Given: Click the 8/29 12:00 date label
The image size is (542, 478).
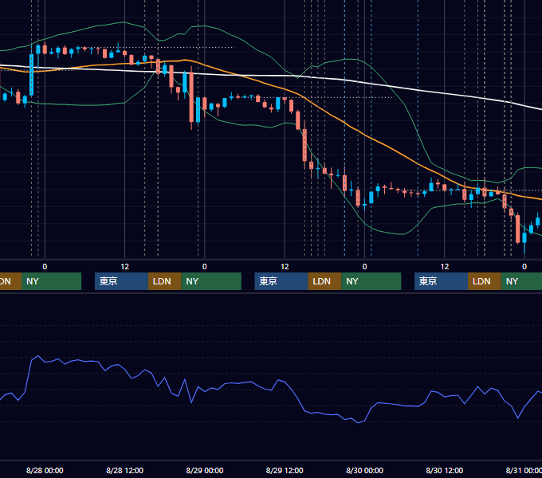Looking at the screenshot, I should tap(285, 470).
